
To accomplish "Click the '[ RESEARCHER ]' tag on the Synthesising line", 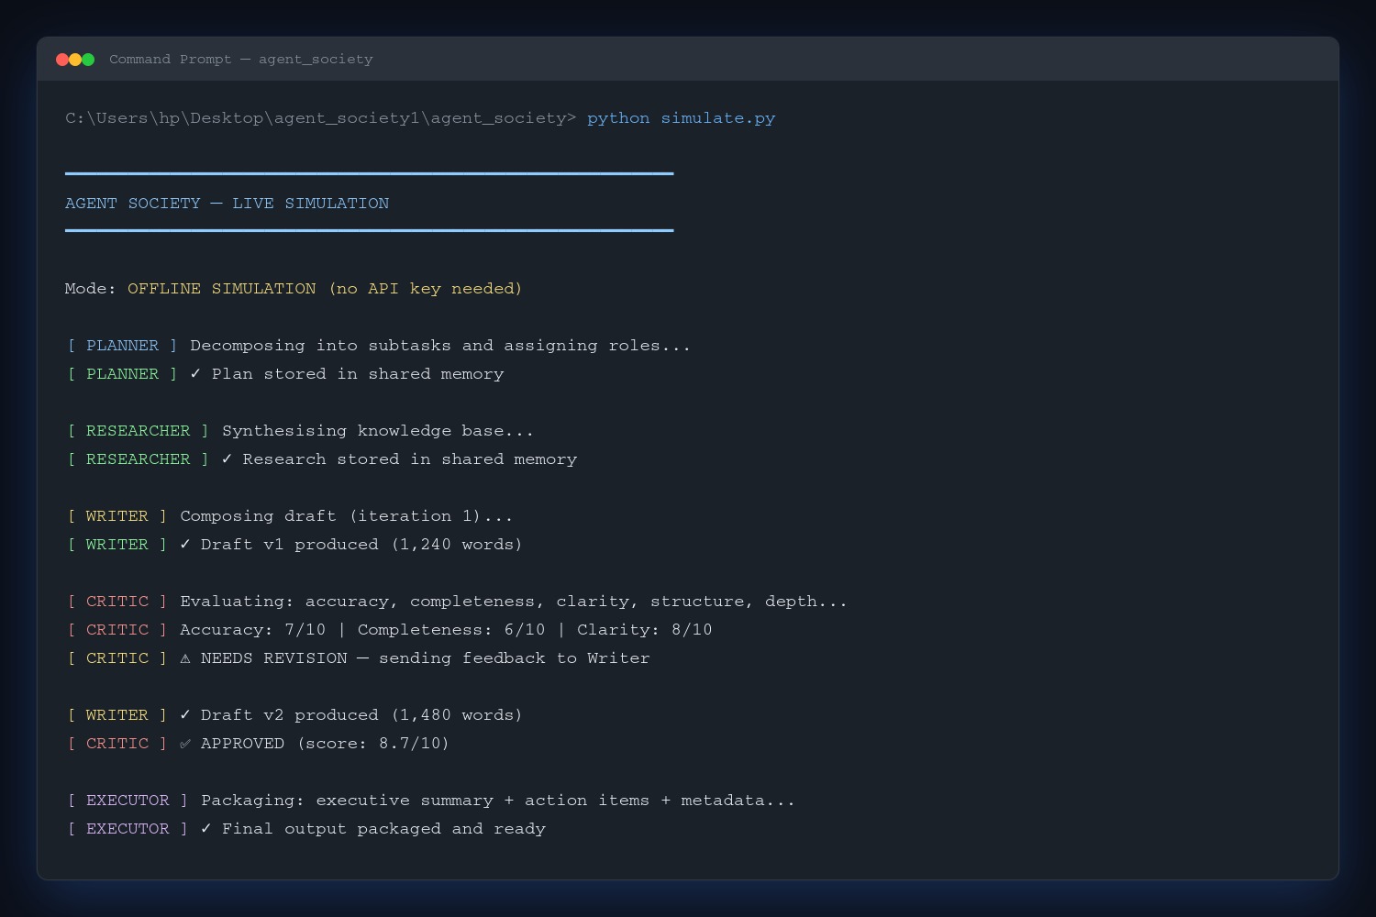I will [x=139, y=431].
